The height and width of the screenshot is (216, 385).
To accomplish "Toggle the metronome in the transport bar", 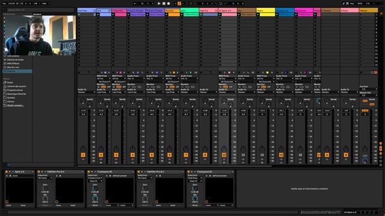I will [x=36, y=4].
